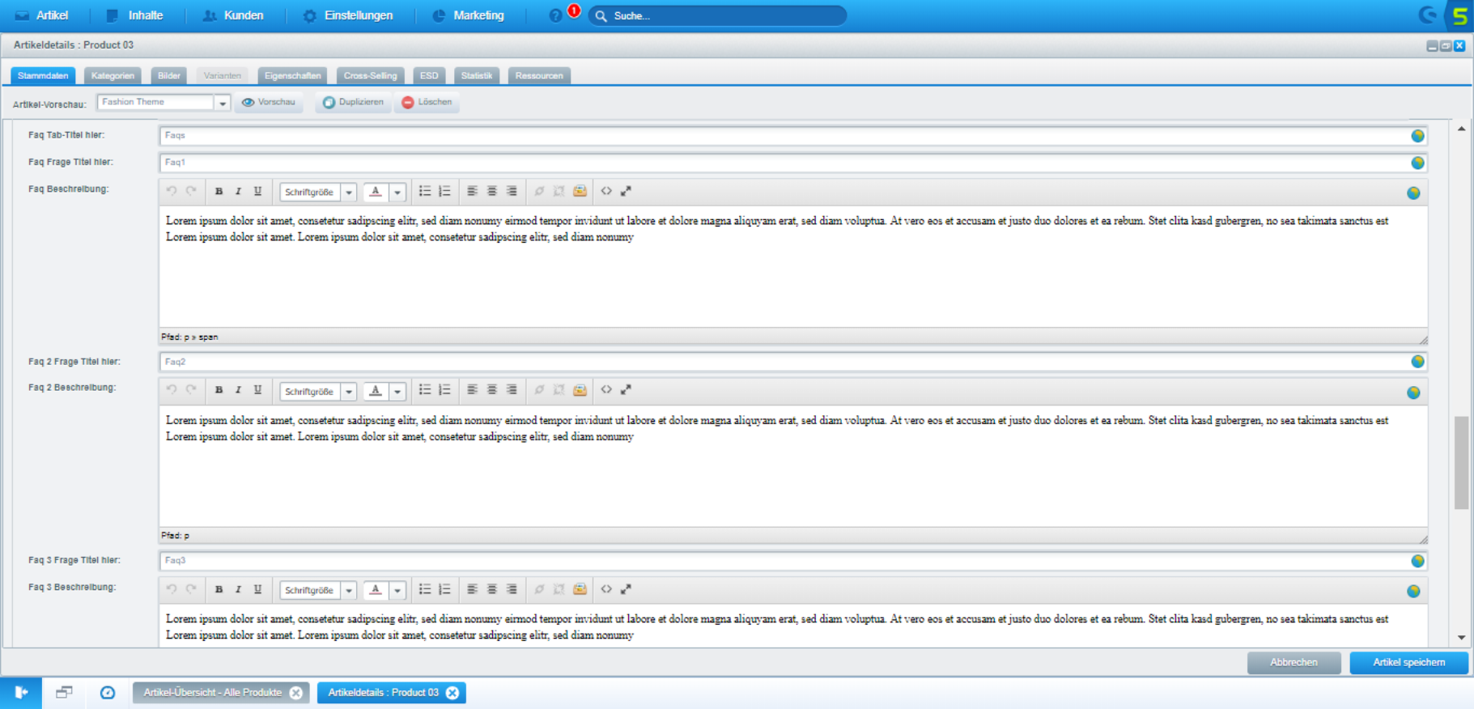Open the Shopware widgets clock icon in taskbar
The height and width of the screenshot is (709, 1474).
108,693
